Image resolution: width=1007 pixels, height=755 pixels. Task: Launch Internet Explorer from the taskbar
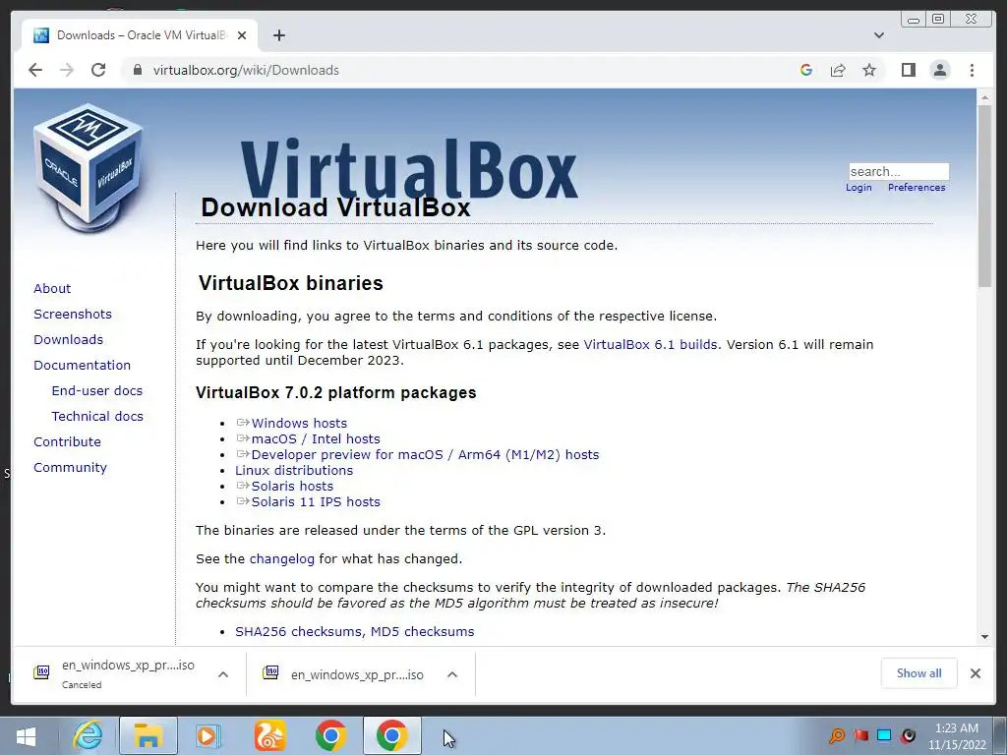coord(88,735)
